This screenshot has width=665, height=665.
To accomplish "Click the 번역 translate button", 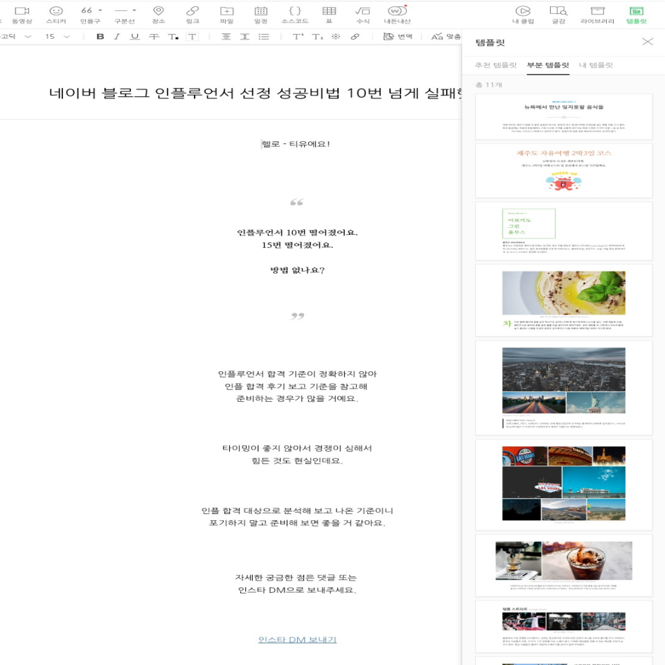I will (398, 37).
